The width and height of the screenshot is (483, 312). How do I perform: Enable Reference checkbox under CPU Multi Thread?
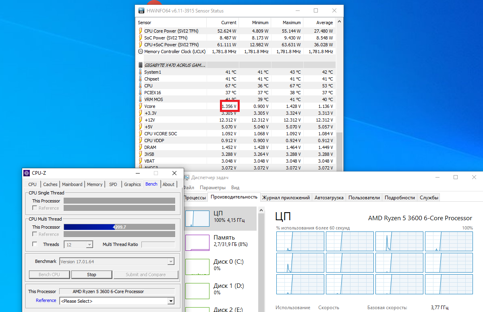[35, 234]
